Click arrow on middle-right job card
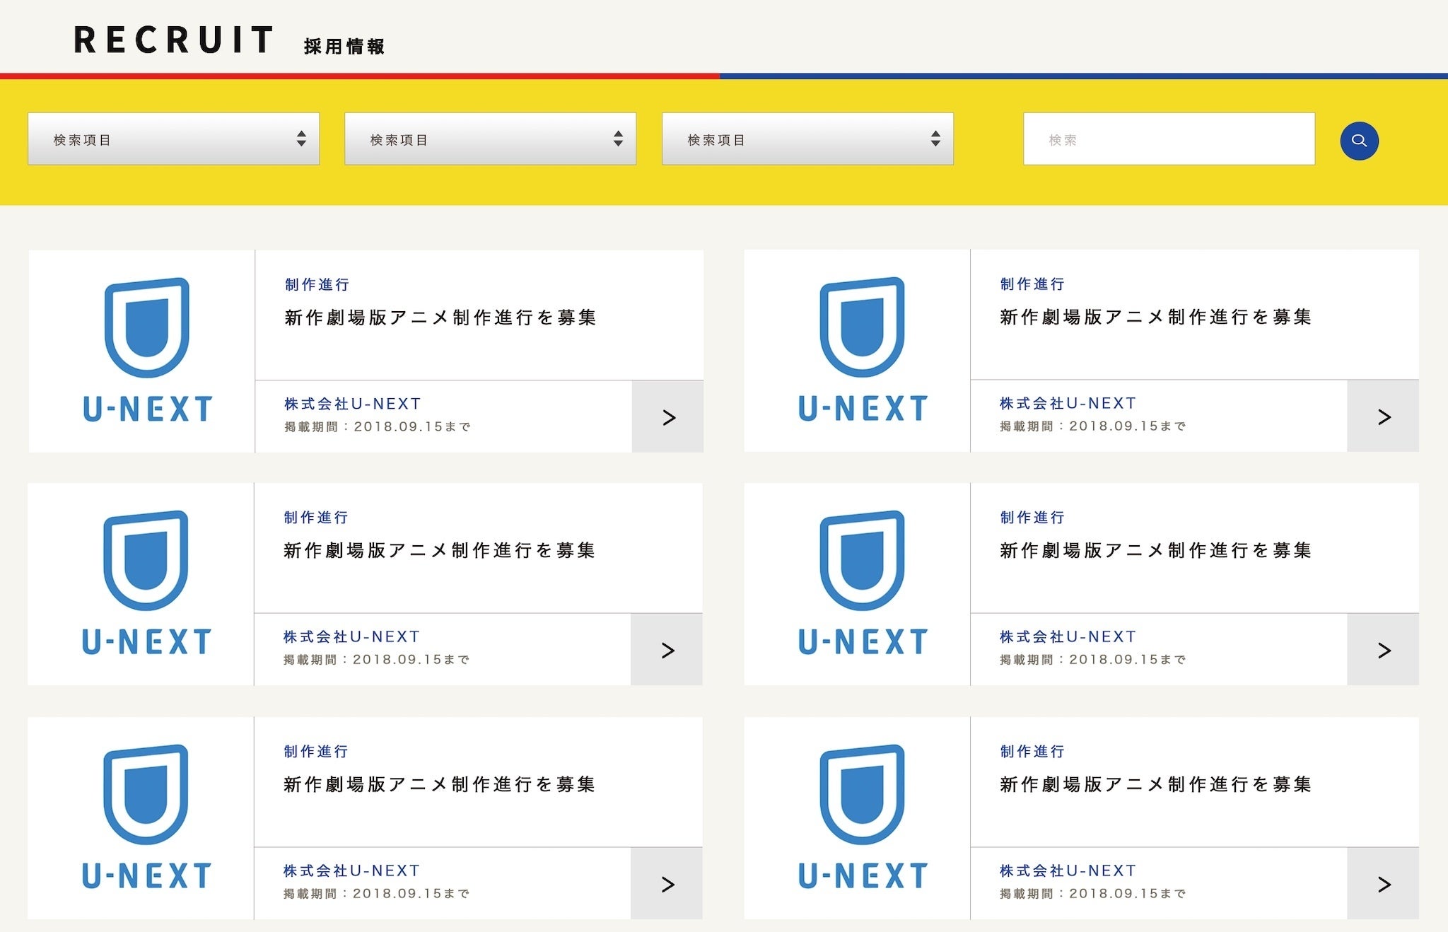1448x932 pixels. coord(1384,650)
